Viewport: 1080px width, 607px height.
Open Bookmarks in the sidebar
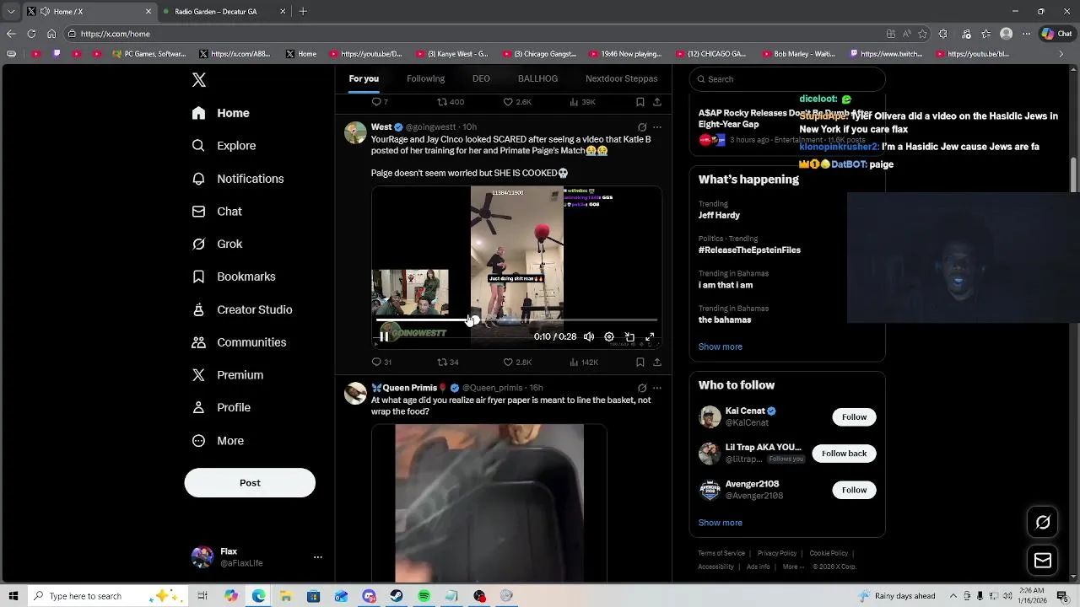(234, 277)
